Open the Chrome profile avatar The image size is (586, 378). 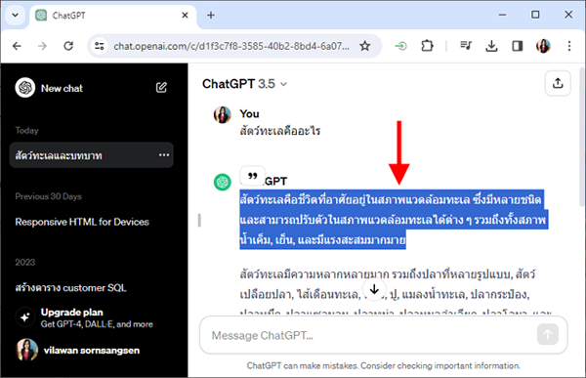pyautogui.click(x=543, y=46)
